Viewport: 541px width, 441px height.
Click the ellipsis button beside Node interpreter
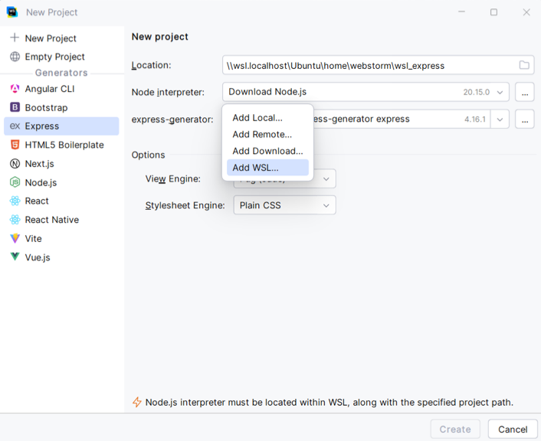click(x=524, y=92)
